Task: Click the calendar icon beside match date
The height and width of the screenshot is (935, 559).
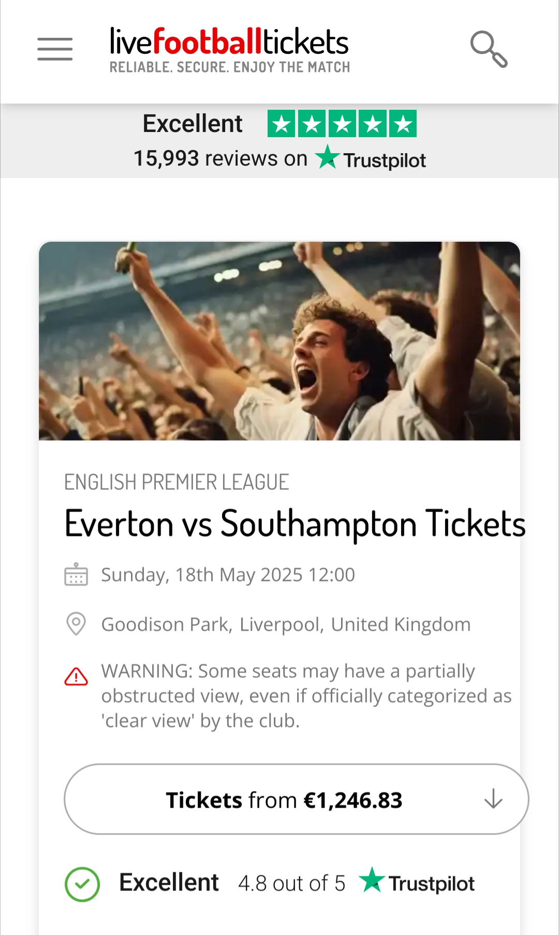Action: [x=76, y=575]
